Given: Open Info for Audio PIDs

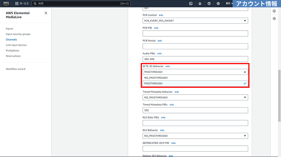Looking at the screenshot, I should pos(159,53).
